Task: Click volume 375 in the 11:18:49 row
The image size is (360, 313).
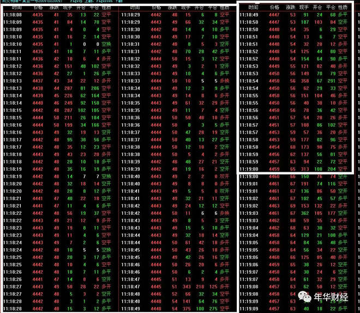Action: (x=187, y=309)
